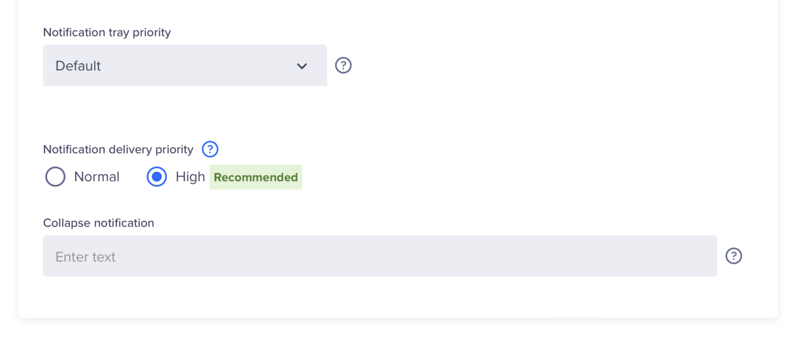Click the dropdown chevron for Notification tray priority

point(301,65)
